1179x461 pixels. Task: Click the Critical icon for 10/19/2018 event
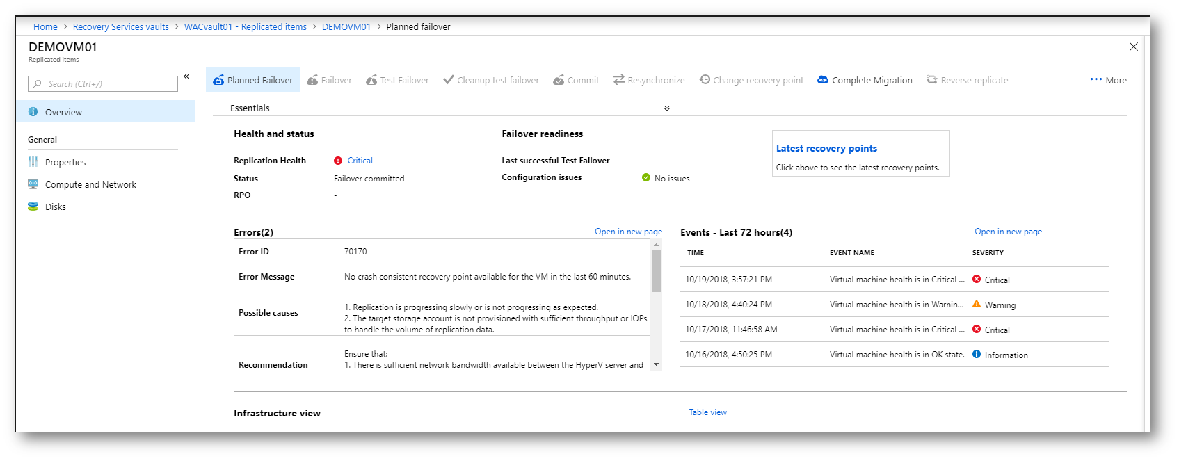click(x=977, y=279)
